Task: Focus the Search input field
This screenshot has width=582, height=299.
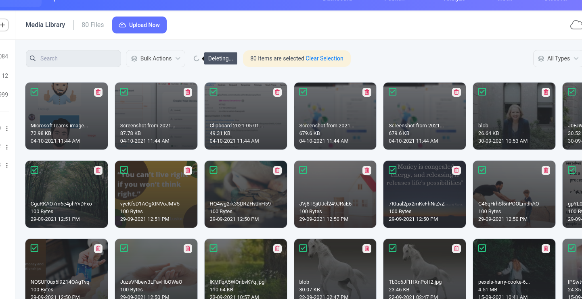Action: click(x=73, y=58)
